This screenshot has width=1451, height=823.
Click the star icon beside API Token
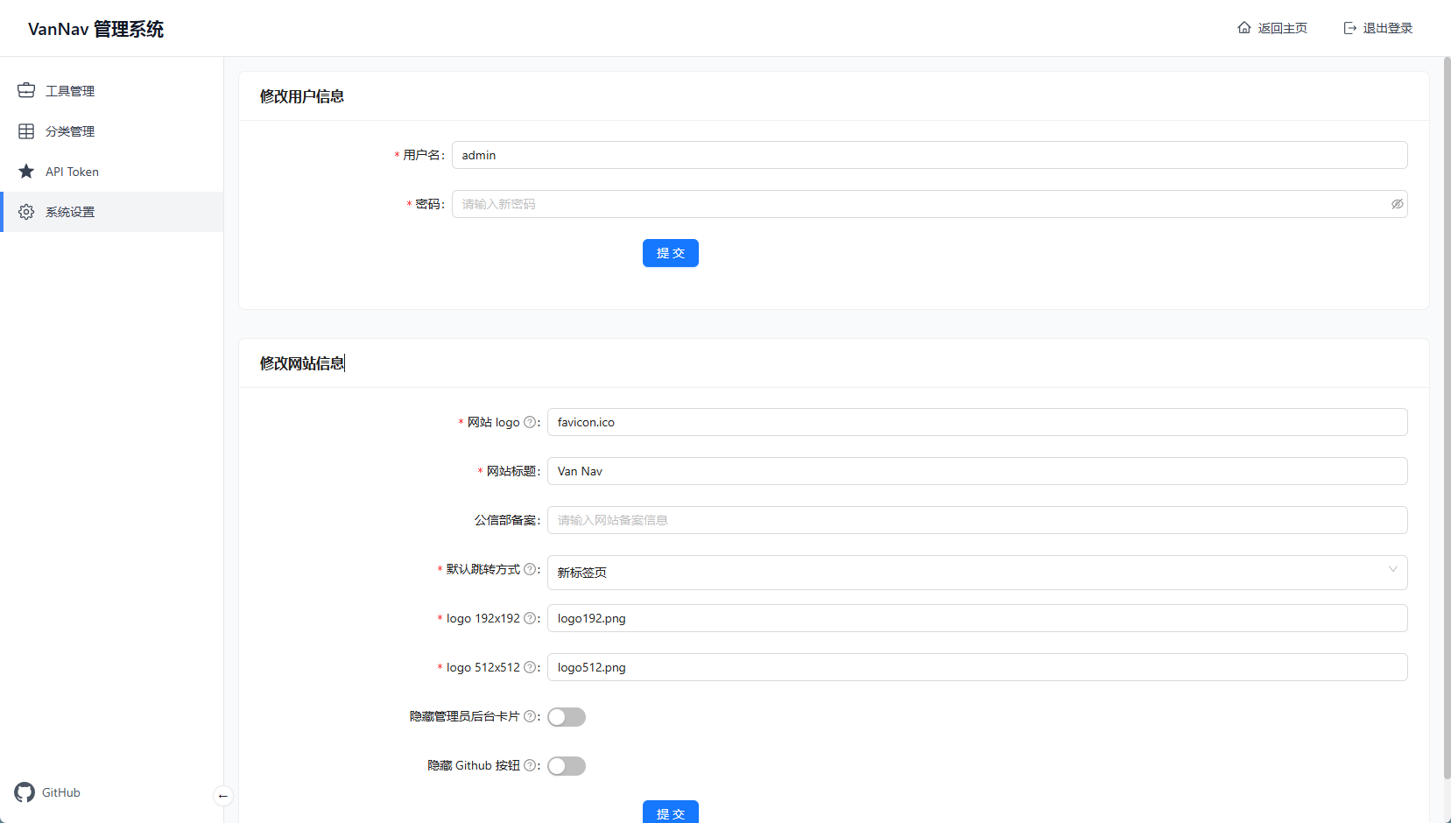(26, 172)
